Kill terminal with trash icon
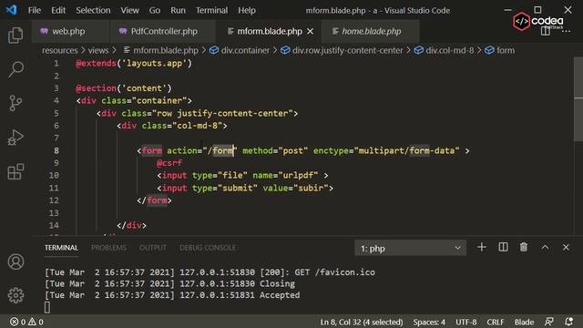Screen dimensions: 583x328 (524, 247)
